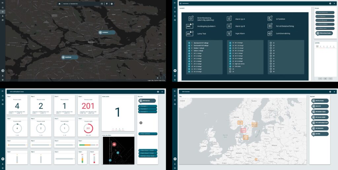Click the Ur funktion icon
Screen dimensions: 338x170
tap(270, 19)
